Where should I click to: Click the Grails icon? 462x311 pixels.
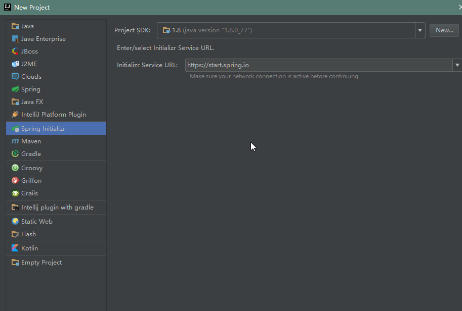click(x=15, y=193)
